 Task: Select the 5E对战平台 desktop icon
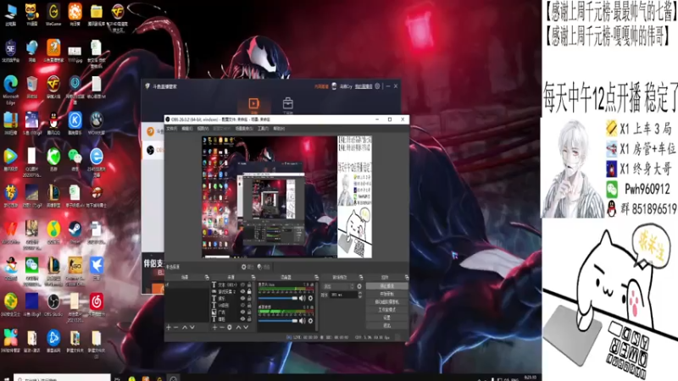pos(11,51)
